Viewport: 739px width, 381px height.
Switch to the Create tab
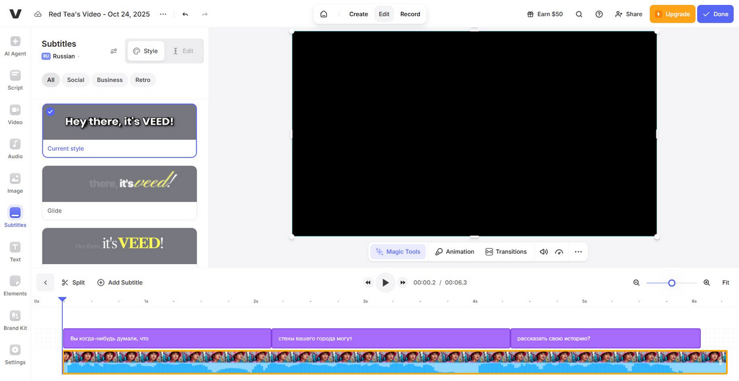point(358,14)
